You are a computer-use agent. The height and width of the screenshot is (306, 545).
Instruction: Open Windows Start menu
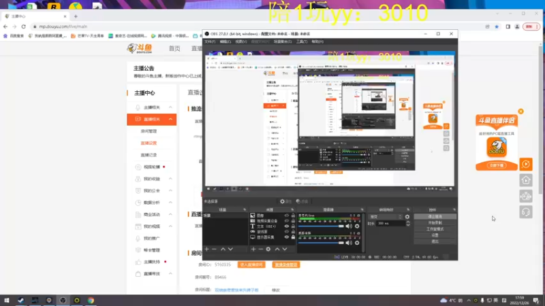(x=7, y=301)
